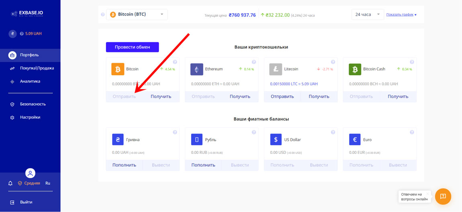Click Отправить on the Bitcoin Cash card
462x212 pixels.
(361, 97)
